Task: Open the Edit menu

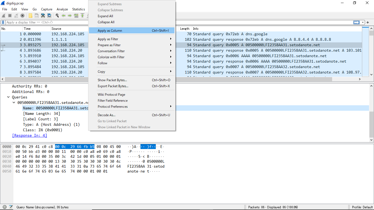Action: 14,9
